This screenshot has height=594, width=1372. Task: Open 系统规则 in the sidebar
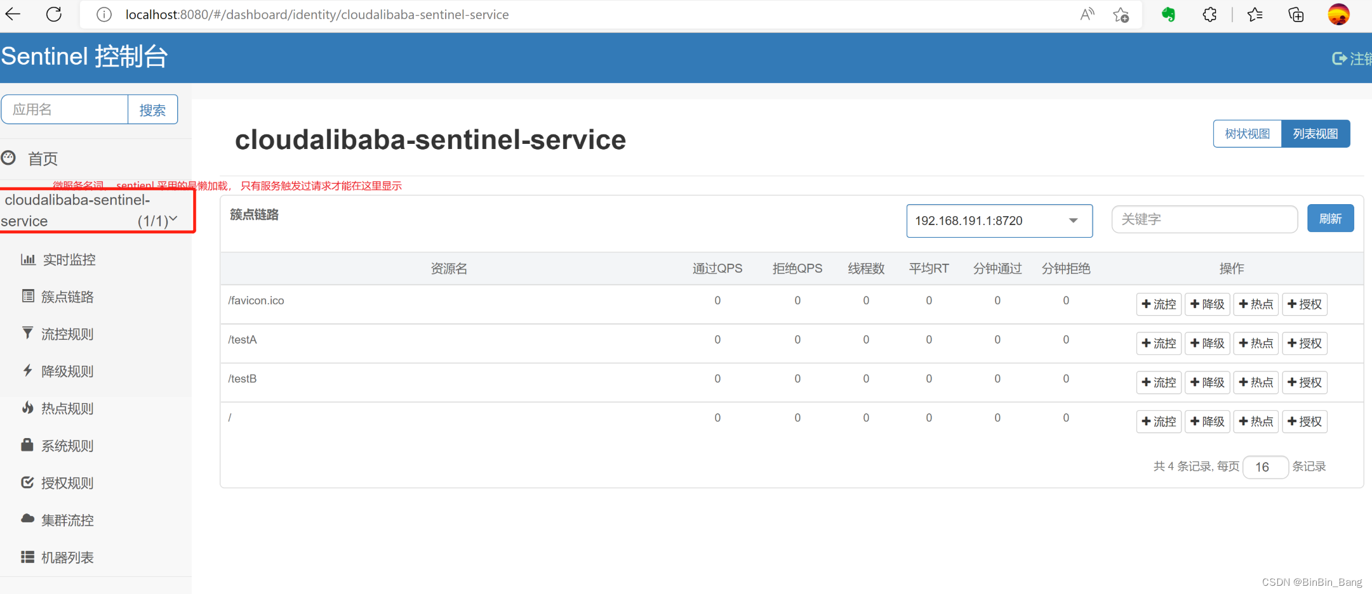click(x=67, y=446)
